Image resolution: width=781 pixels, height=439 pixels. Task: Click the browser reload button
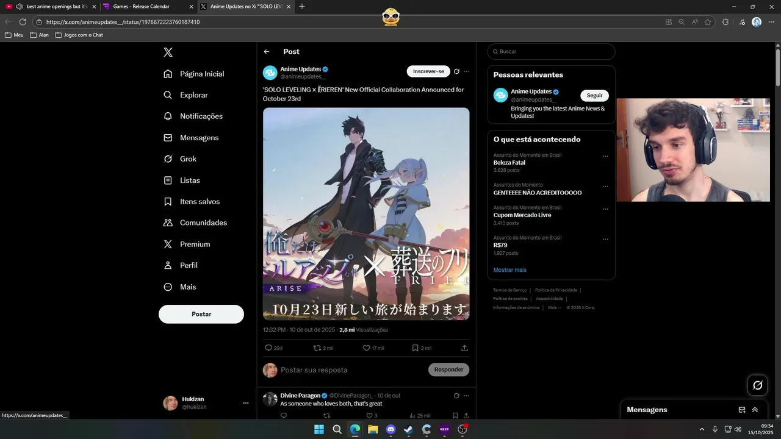pyautogui.click(x=23, y=22)
